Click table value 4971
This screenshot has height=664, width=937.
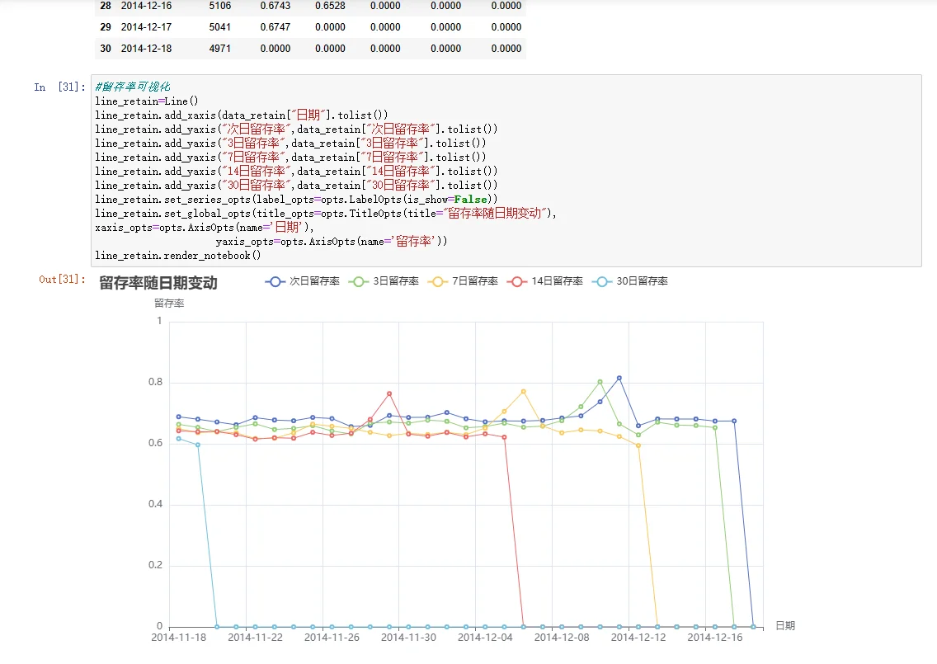[x=220, y=49]
